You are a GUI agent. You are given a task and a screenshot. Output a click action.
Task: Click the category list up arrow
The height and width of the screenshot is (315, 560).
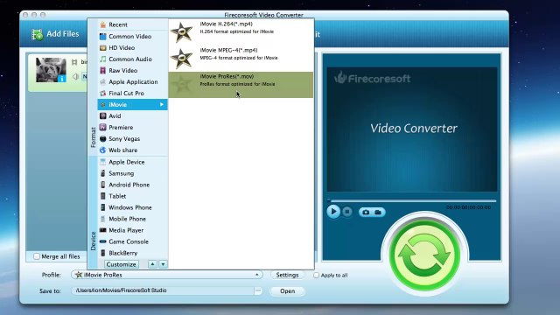[x=152, y=264]
